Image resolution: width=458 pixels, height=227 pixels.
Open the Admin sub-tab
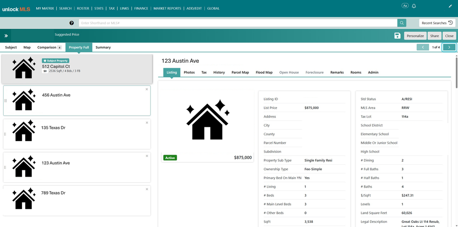(x=373, y=72)
